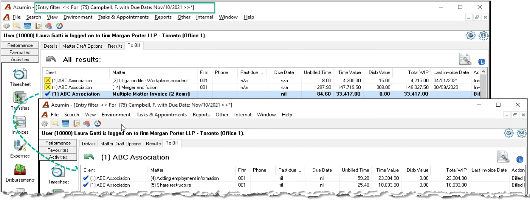Click the green back arrow beside (1) ABC Association heading
The width and height of the screenshot is (530, 201).
pyautogui.click(x=89, y=157)
